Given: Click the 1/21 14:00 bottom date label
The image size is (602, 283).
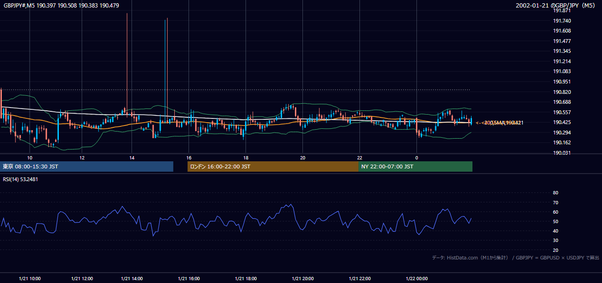Looking at the screenshot, I should [132, 278].
